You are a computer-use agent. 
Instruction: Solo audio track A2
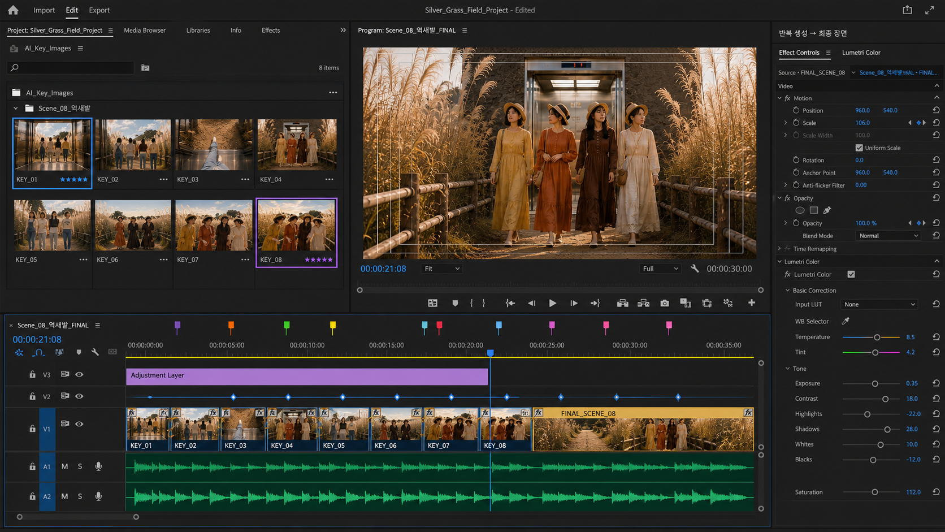tap(80, 496)
